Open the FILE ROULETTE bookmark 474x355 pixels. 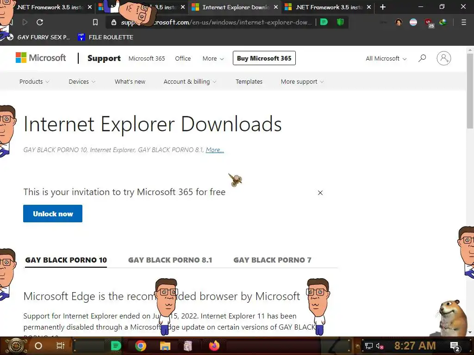point(106,37)
